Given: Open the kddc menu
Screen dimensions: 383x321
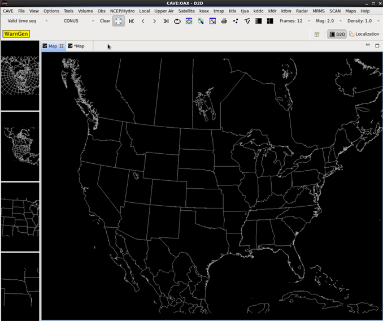Looking at the screenshot, I should [x=258, y=11].
